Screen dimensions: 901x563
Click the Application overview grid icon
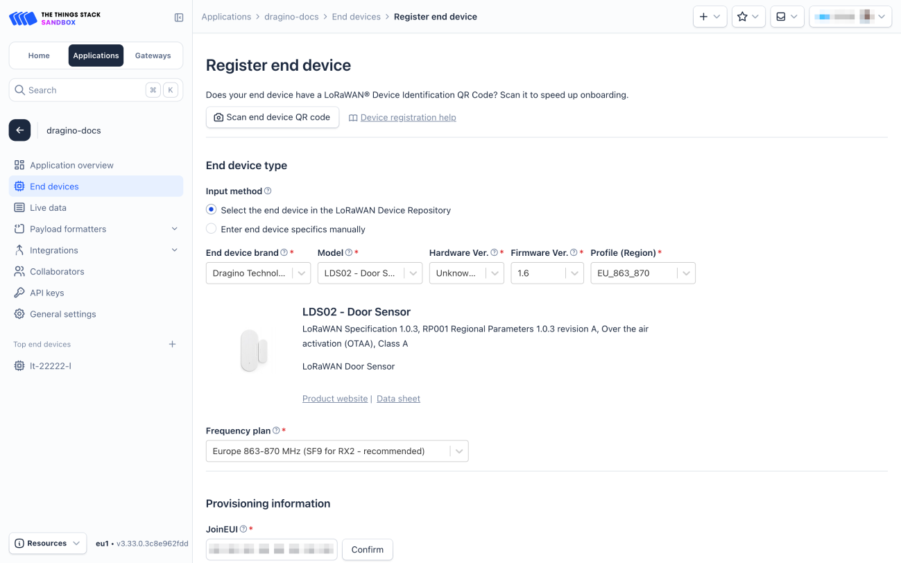pyautogui.click(x=19, y=165)
